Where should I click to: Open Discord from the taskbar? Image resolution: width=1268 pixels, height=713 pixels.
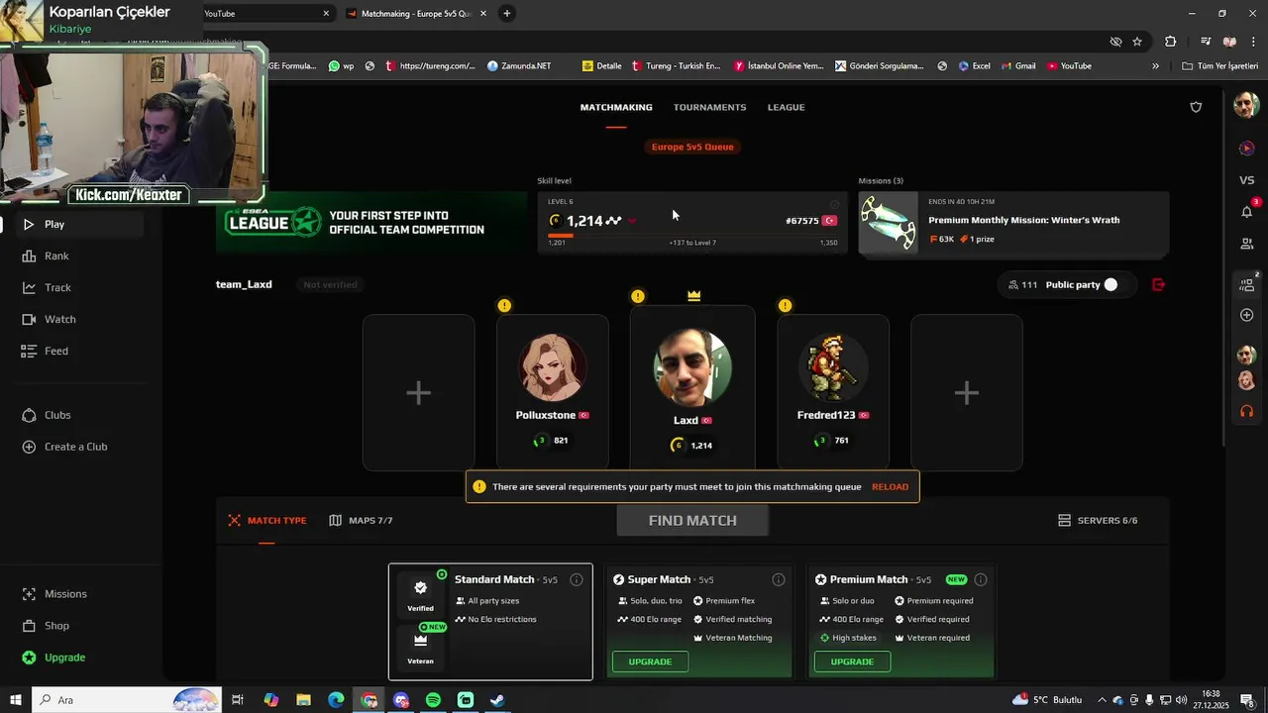tap(401, 700)
